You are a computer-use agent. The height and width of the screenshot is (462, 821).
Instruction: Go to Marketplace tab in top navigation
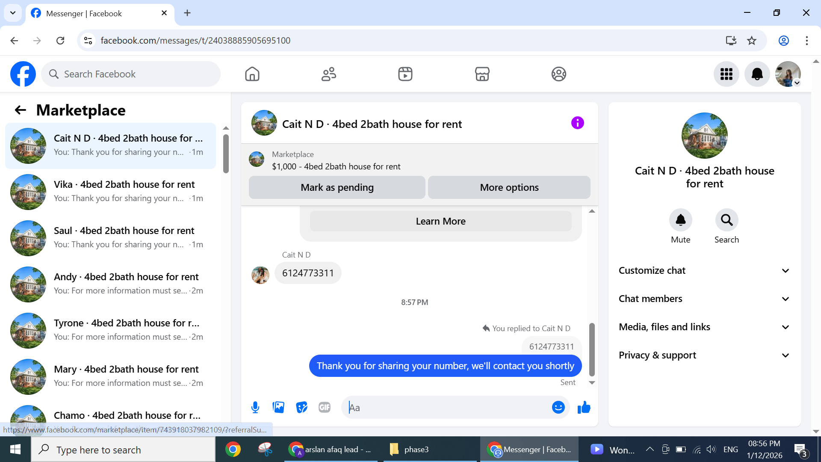tap(482, 74)
